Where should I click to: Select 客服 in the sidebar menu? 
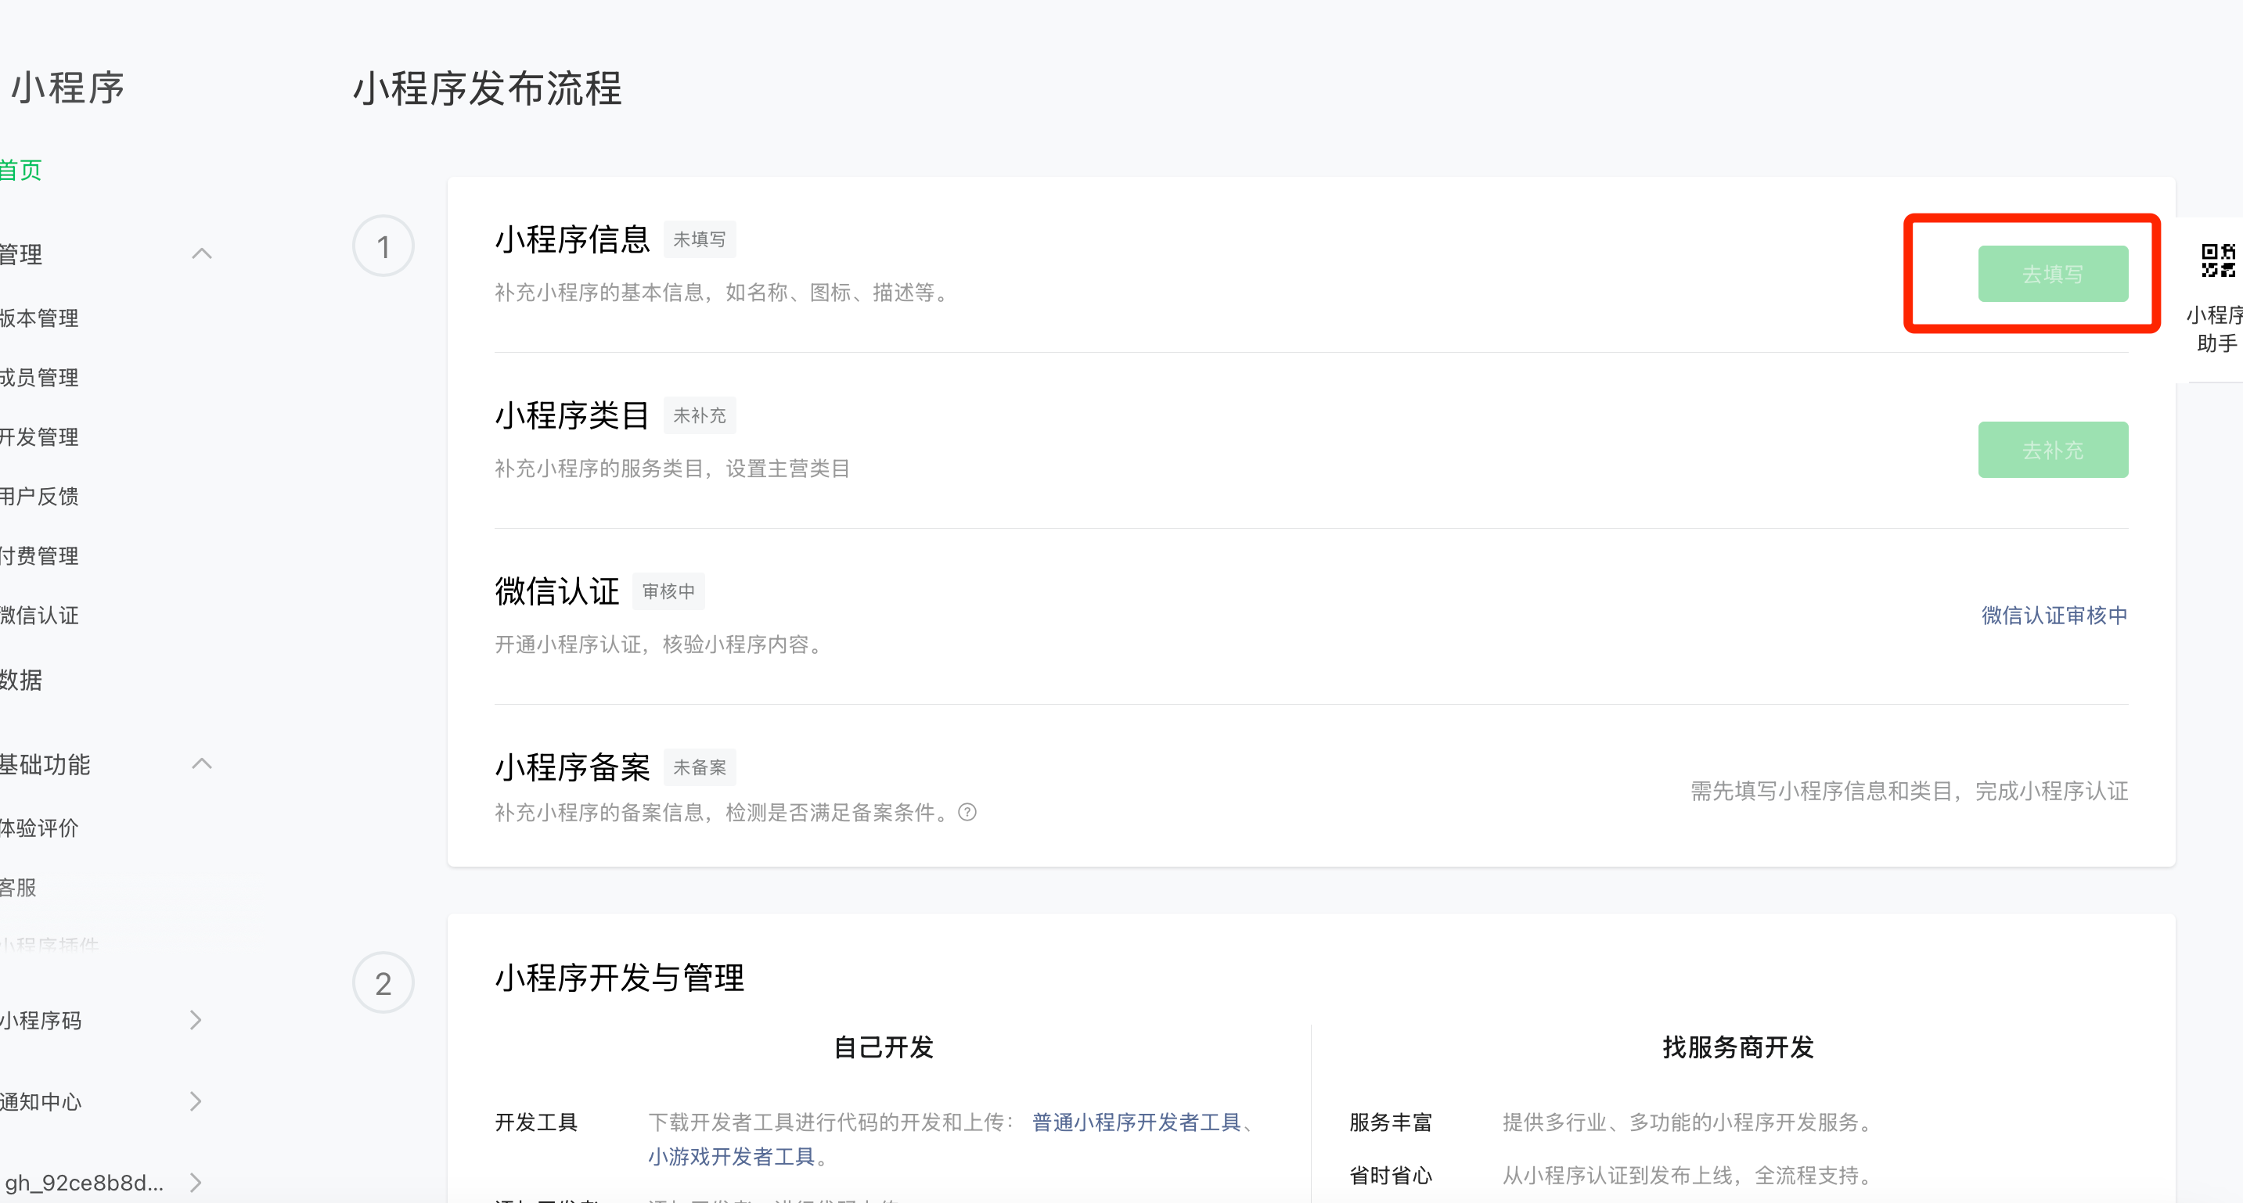click(x=19, y=887)
